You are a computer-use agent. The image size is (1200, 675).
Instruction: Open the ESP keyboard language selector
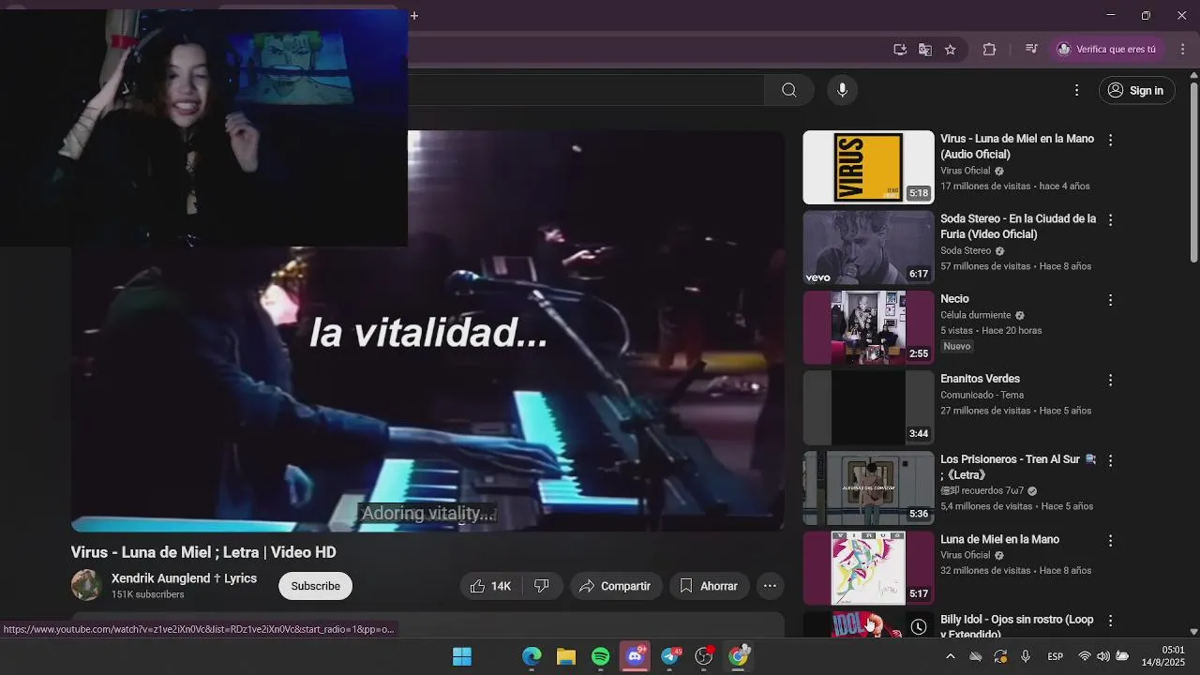point(1056,656)
